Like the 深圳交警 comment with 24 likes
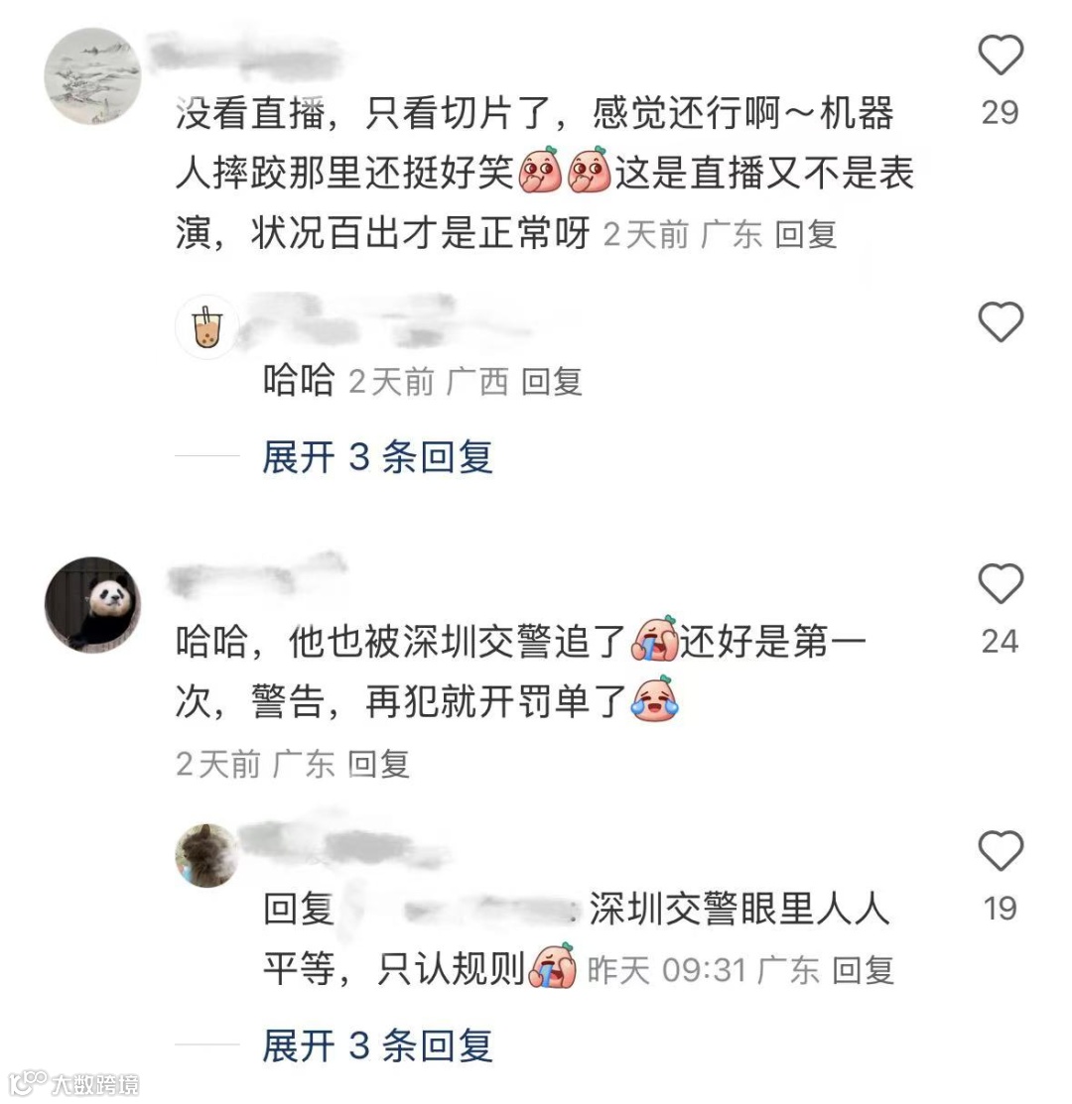The width and height of the screenshot is (1072, 1104). [1001, 583]
